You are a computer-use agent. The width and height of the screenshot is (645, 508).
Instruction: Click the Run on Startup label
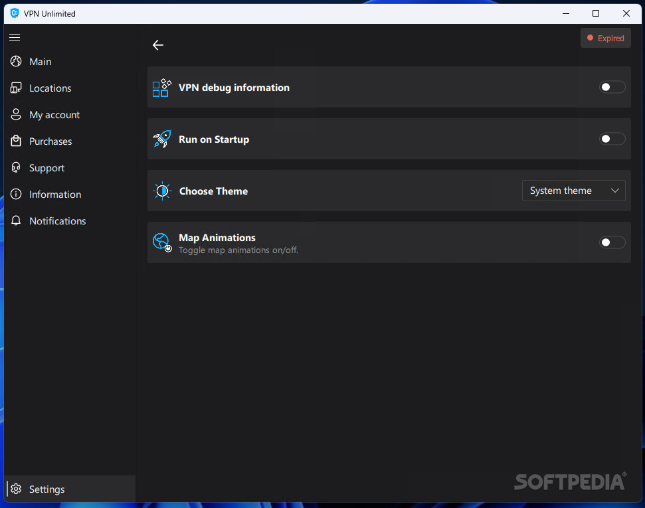[x=214, y=139]
